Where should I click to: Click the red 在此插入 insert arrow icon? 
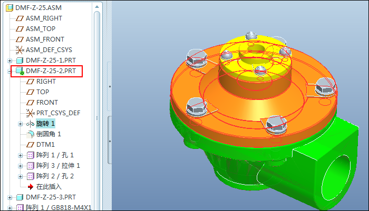(x=31, y=187)
